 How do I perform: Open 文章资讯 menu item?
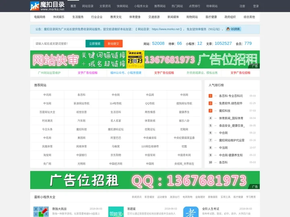coord(105,6)
